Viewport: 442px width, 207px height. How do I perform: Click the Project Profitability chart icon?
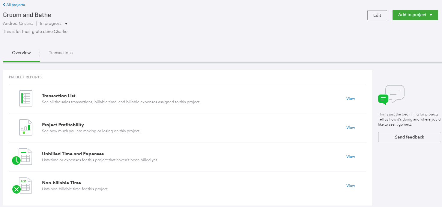25,127
